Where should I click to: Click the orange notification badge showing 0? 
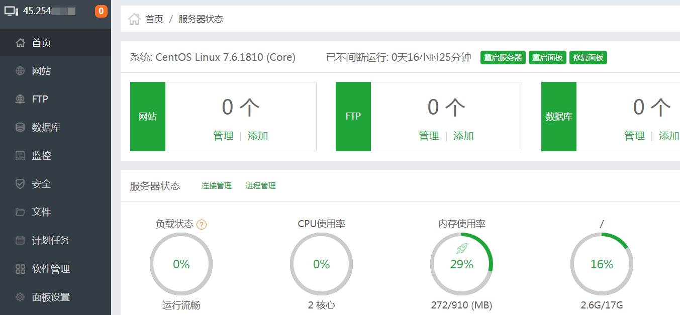(101, 11)
